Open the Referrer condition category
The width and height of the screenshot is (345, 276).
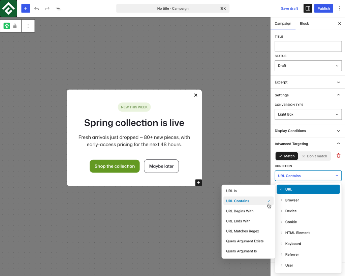[x=308, y=254]
